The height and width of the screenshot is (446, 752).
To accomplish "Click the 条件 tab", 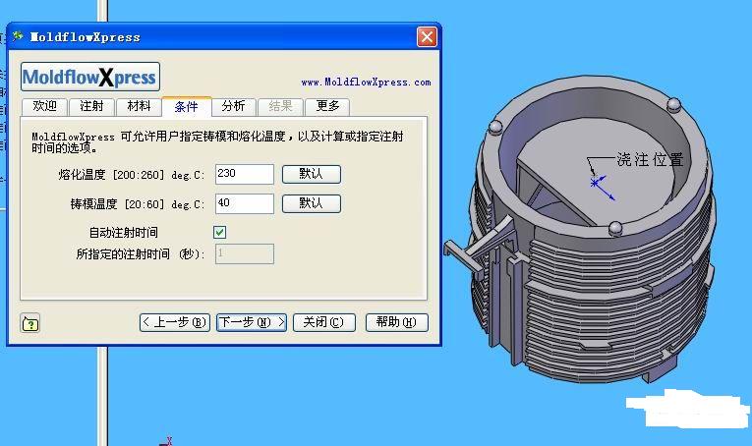I will [x=187, y=106].
